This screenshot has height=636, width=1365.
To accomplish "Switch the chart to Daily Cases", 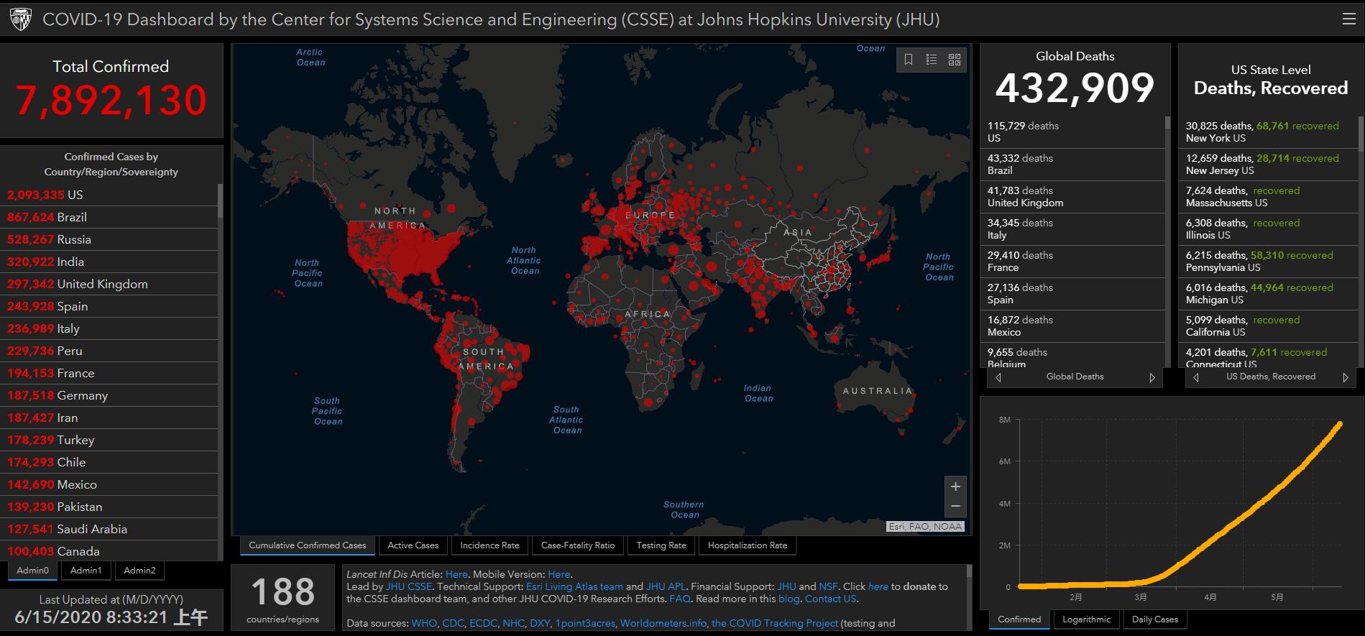I will pos(1154,619).
